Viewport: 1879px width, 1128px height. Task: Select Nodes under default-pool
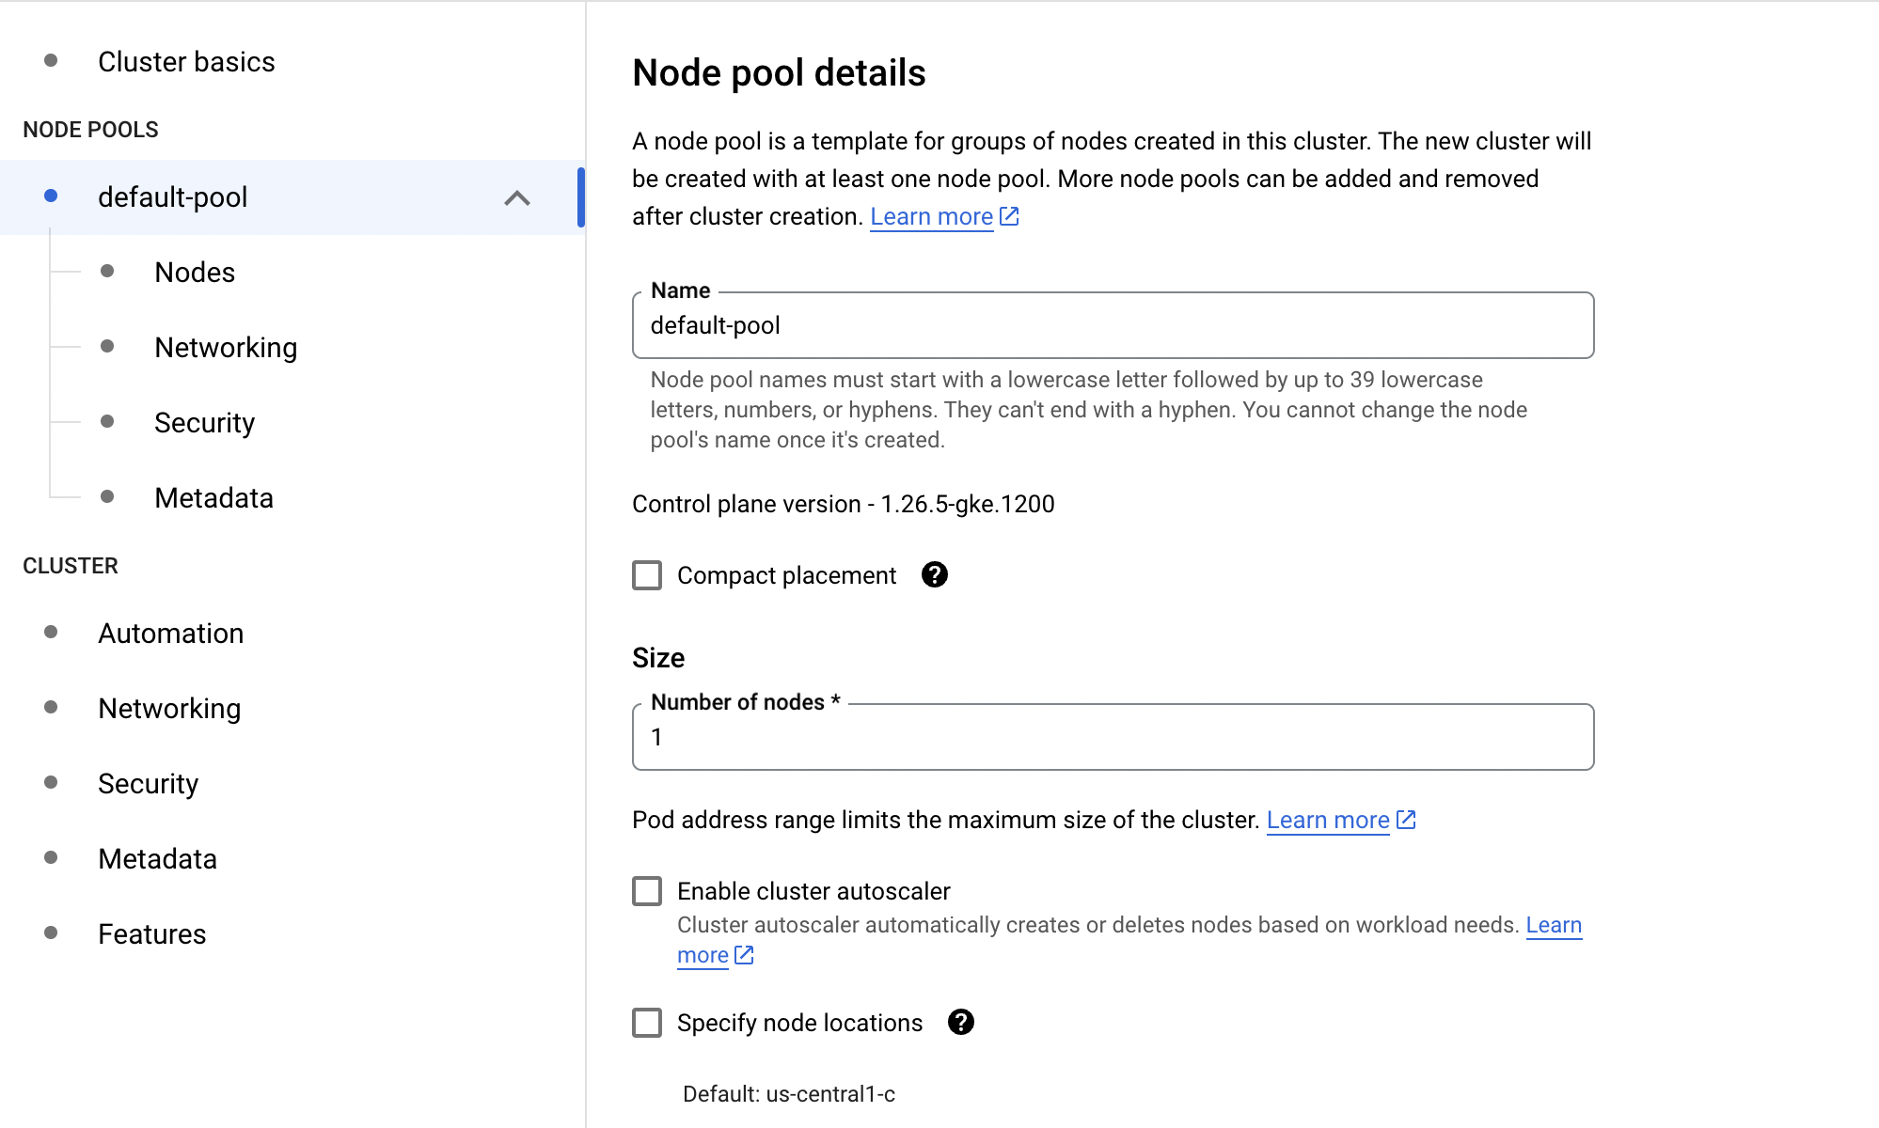pos(195,273)
